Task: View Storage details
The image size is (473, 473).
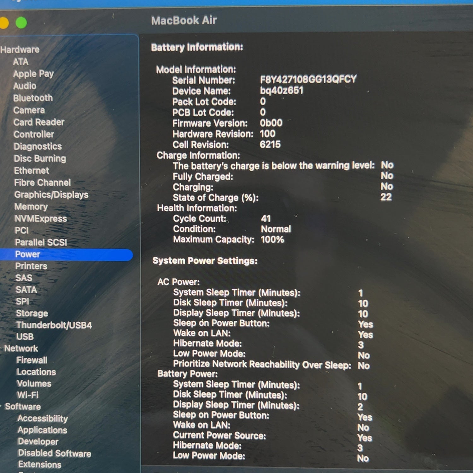Action: (32, 313)
